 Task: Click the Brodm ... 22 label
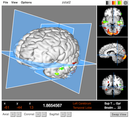[113, 108]
